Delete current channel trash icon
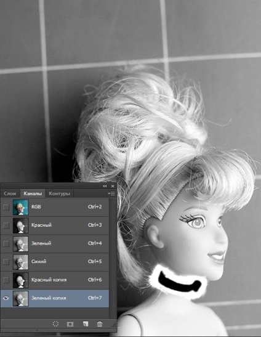 100,323
